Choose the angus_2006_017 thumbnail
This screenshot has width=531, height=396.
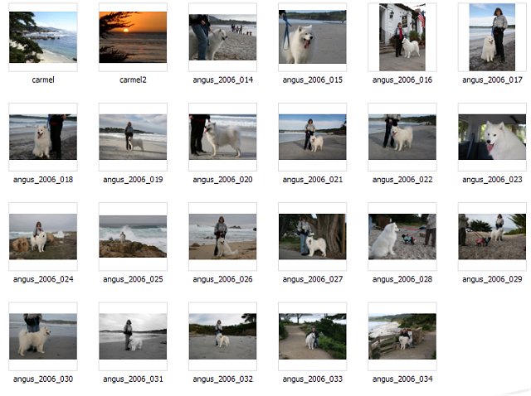pos(492,37)
